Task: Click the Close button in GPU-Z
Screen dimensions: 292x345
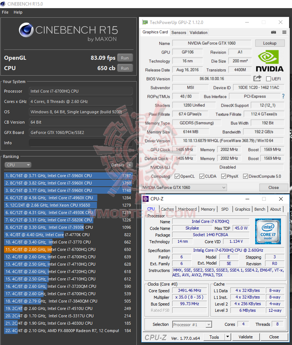Action: (x=274, y=187)
